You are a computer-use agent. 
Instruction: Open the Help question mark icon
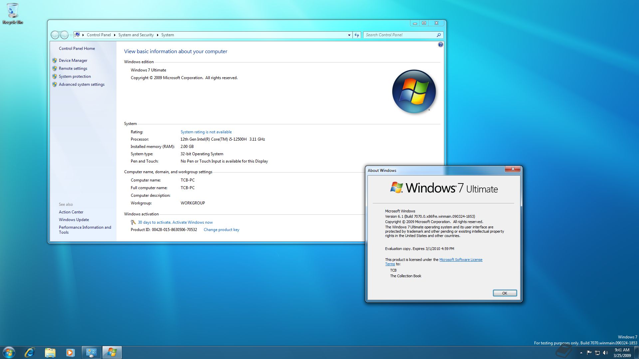[x=440, y=45]
